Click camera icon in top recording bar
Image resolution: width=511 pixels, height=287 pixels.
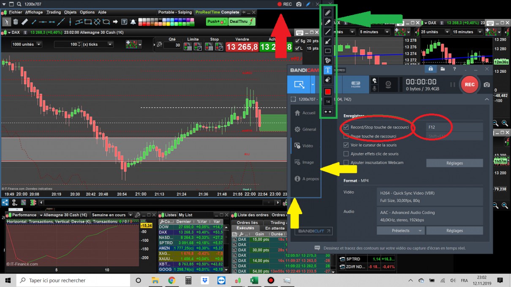pyautogui.click(x=299, y=4)
